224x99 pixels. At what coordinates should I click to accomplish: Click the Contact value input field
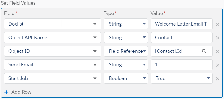181,38
